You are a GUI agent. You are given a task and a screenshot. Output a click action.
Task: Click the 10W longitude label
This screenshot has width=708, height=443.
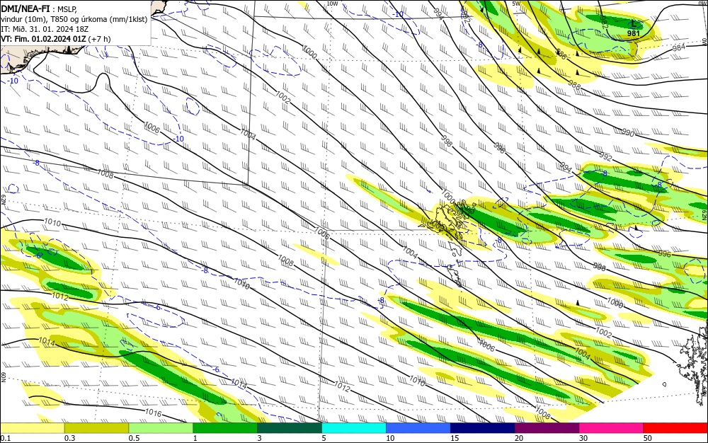pyautogui.click(x=332, y=4)
